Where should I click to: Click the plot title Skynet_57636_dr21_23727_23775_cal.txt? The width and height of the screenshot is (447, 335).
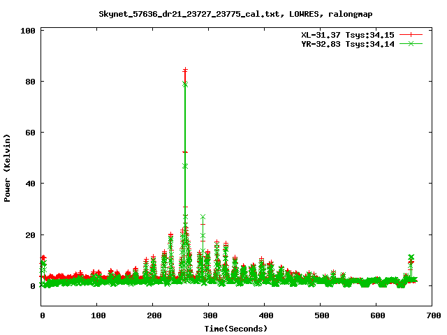tap(189, 14)
